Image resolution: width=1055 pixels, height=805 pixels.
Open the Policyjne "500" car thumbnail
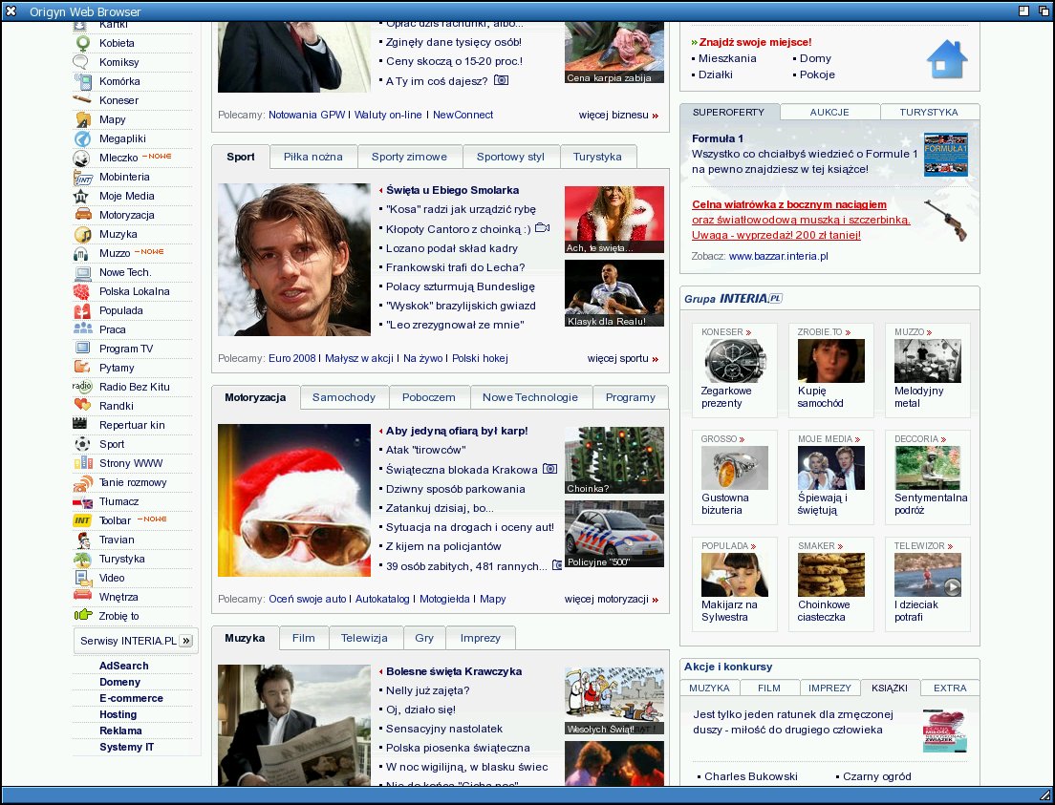click(x=614, y=534)
